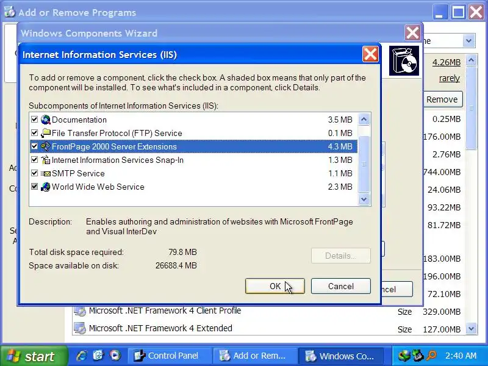Viewport: 488px width, 366px height.
Task: Close the Internet Information Services (IIS) dialog
Action: coord(370,54)
